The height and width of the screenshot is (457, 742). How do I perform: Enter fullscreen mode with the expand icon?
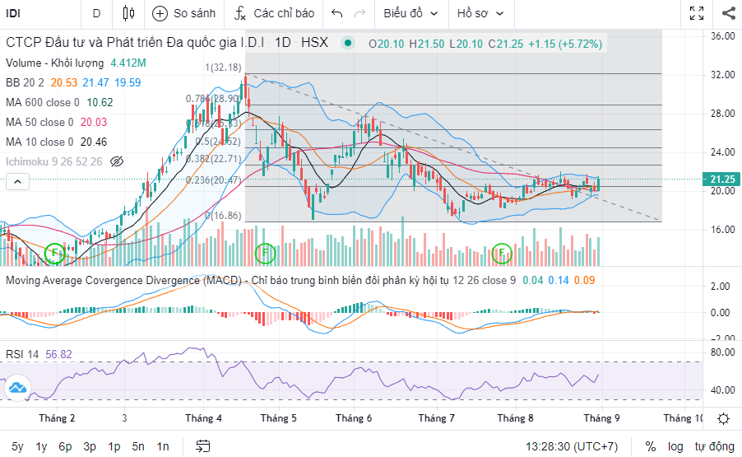(696, 13)
